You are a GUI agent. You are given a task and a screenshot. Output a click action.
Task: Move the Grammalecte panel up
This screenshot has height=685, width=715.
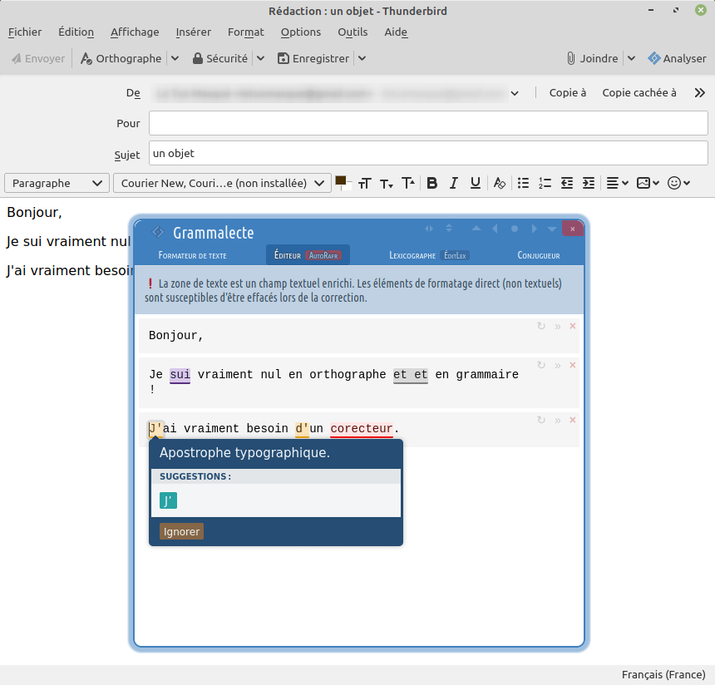476,228
